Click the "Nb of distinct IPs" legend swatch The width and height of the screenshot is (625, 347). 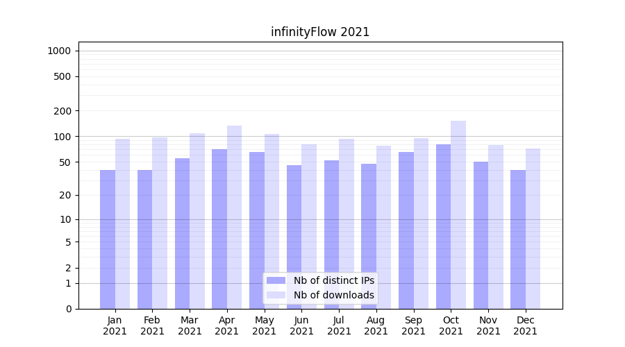(276, 280)
